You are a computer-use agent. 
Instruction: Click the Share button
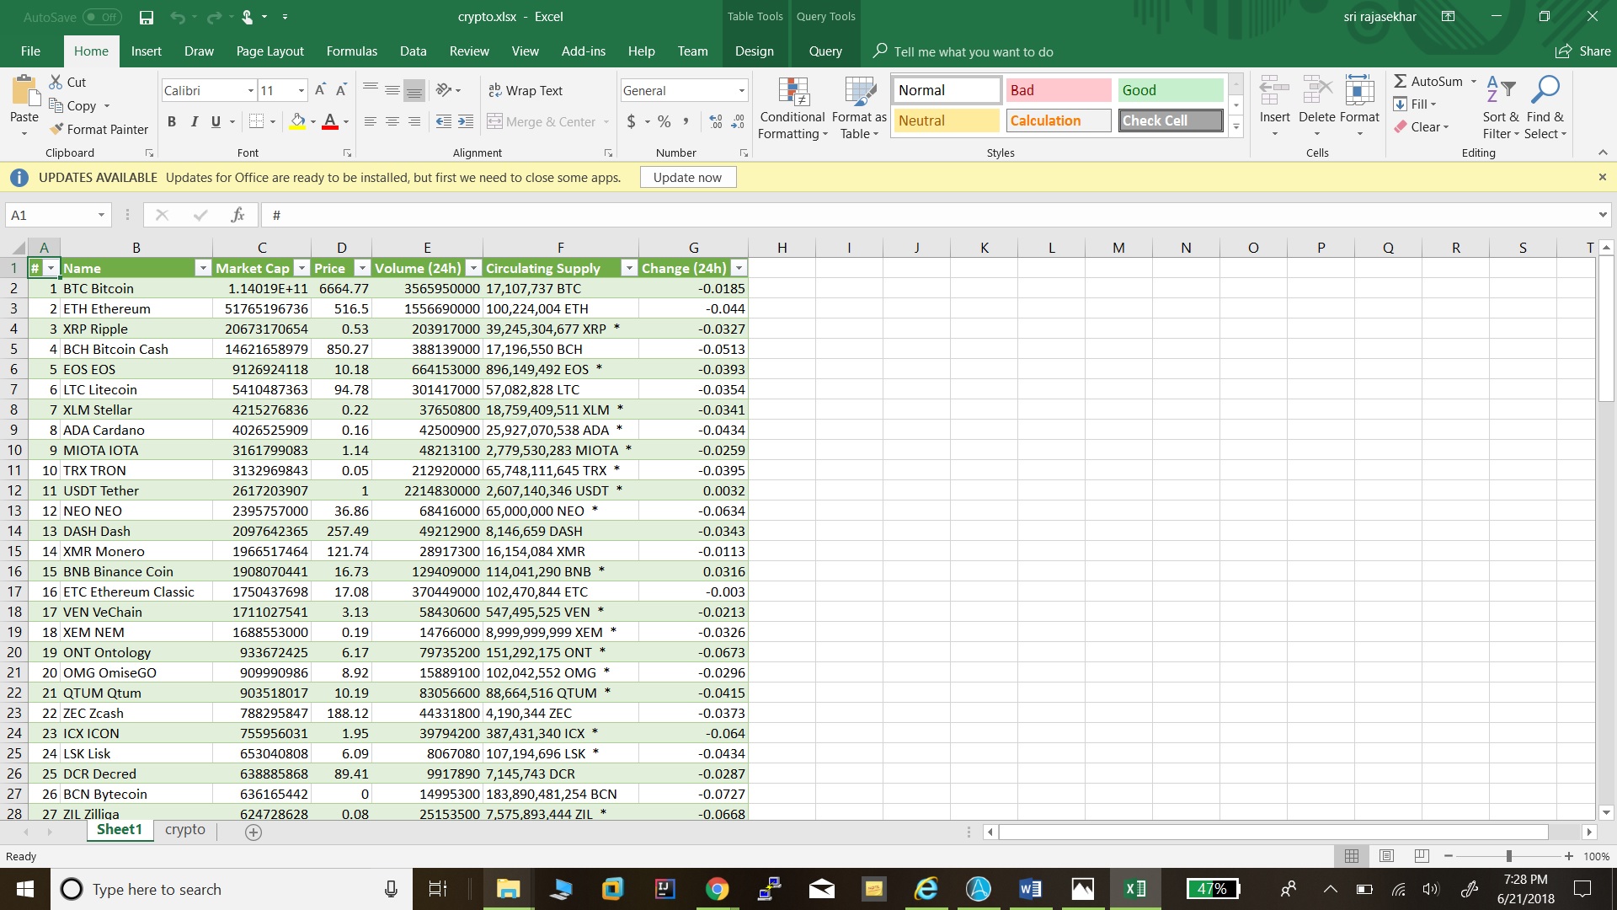[x=1583, y=51]
